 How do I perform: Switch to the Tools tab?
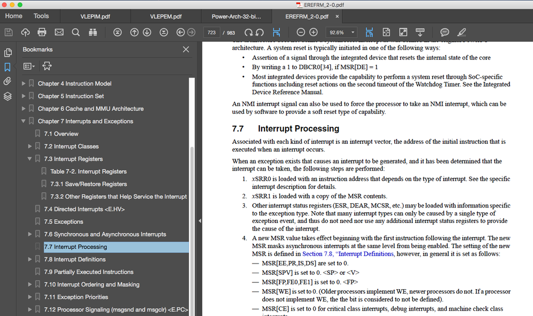pos(41,16)
